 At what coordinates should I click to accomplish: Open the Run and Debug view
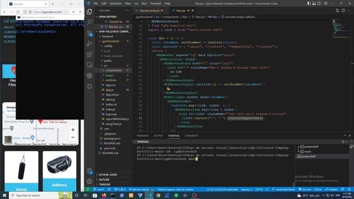[90, 44]
